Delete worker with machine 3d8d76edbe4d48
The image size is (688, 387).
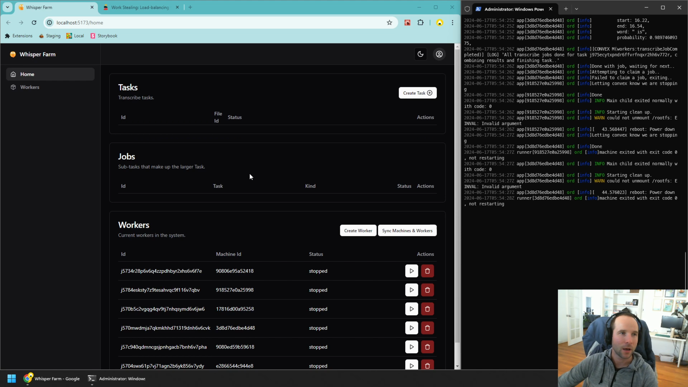click(x=427, y=328)
